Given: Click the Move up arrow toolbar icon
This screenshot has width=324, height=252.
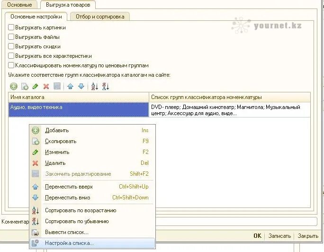Looking at the screenshot, I should (x=70, y=86).
